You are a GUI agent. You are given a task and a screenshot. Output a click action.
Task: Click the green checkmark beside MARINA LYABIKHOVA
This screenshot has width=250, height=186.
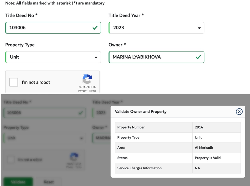(x=198, y=57)
